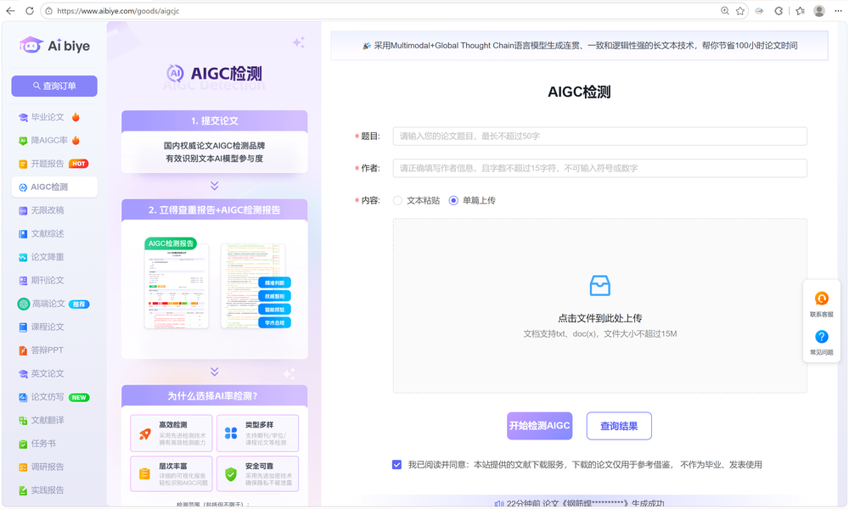Click the Ai biye logo

54,46
